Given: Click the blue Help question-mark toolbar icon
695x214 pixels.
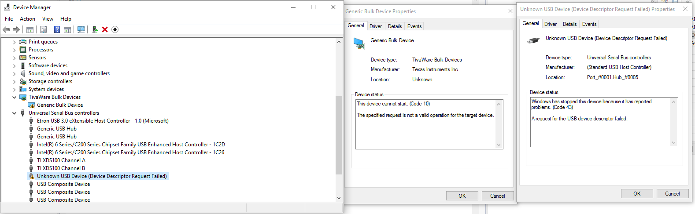Looking at the screenshot, I should click(57, 29).
